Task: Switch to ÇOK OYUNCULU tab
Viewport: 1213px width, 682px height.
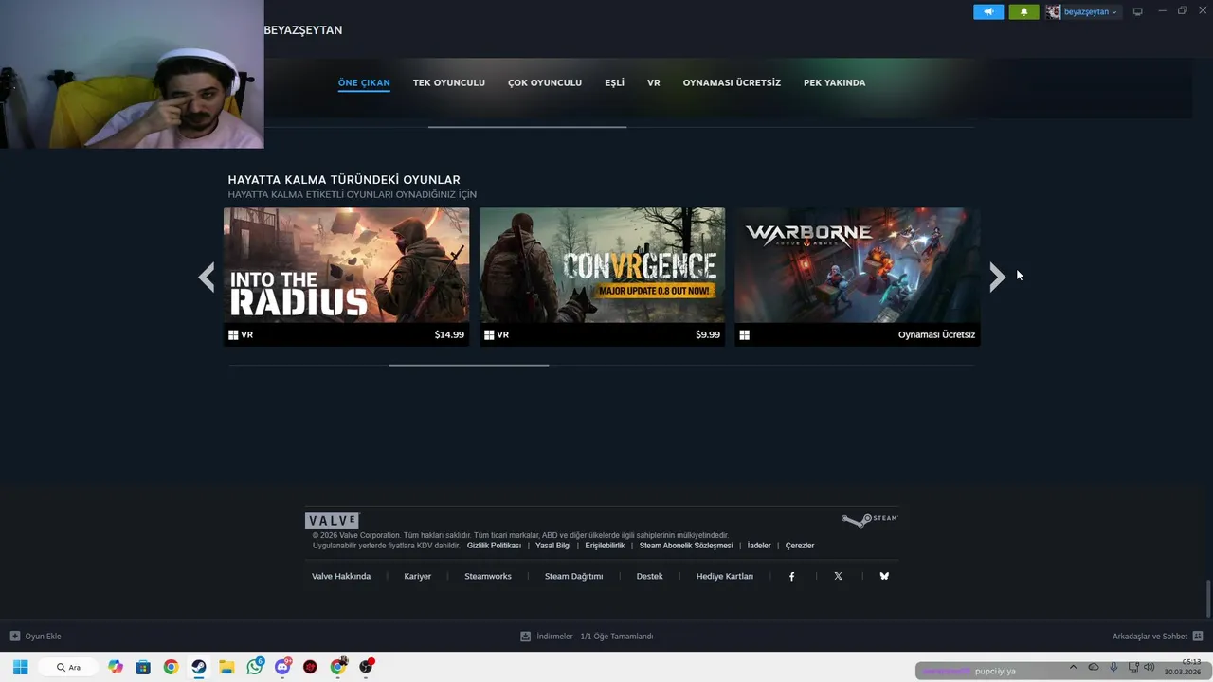Action: [545, 82]
